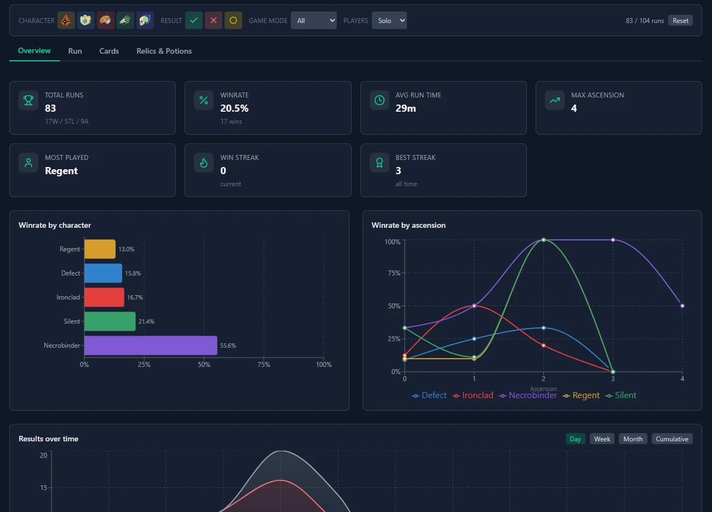Image resolution: width=712 pixels, height=512 pixels.
Task: Filter results by wins using checkmark icon
Action: (x=194, y=20)
